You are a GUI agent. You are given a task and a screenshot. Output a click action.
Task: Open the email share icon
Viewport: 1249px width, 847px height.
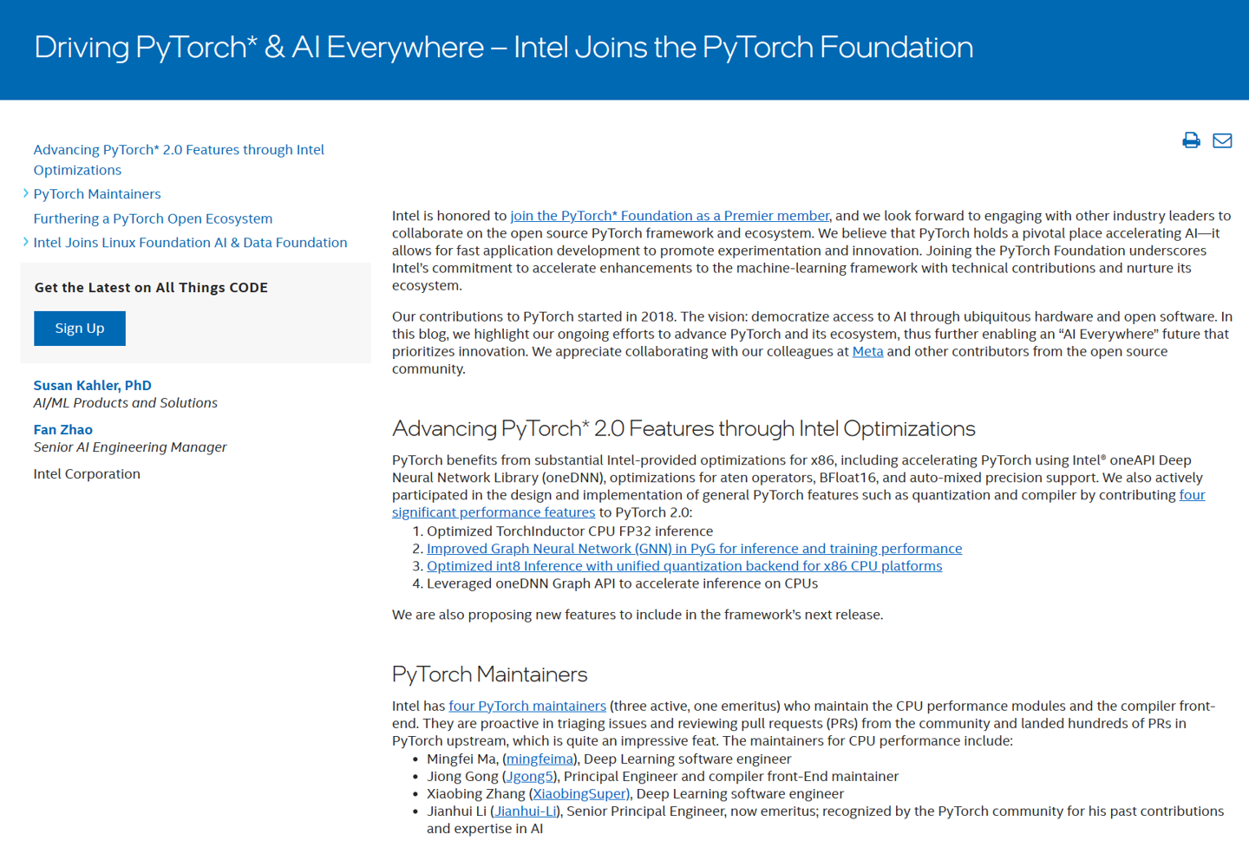(1222, 140)
